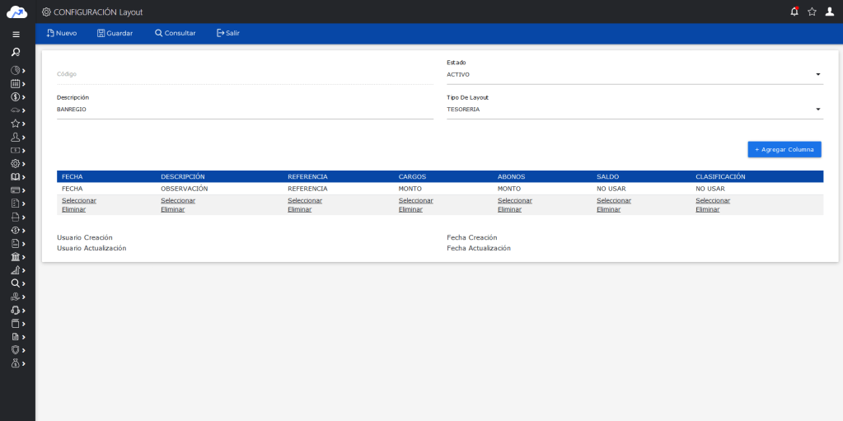Click Seleccionar under the FECHA column
Image resolution: width=843 pixels, height=421 pixels.
[79, 200]
